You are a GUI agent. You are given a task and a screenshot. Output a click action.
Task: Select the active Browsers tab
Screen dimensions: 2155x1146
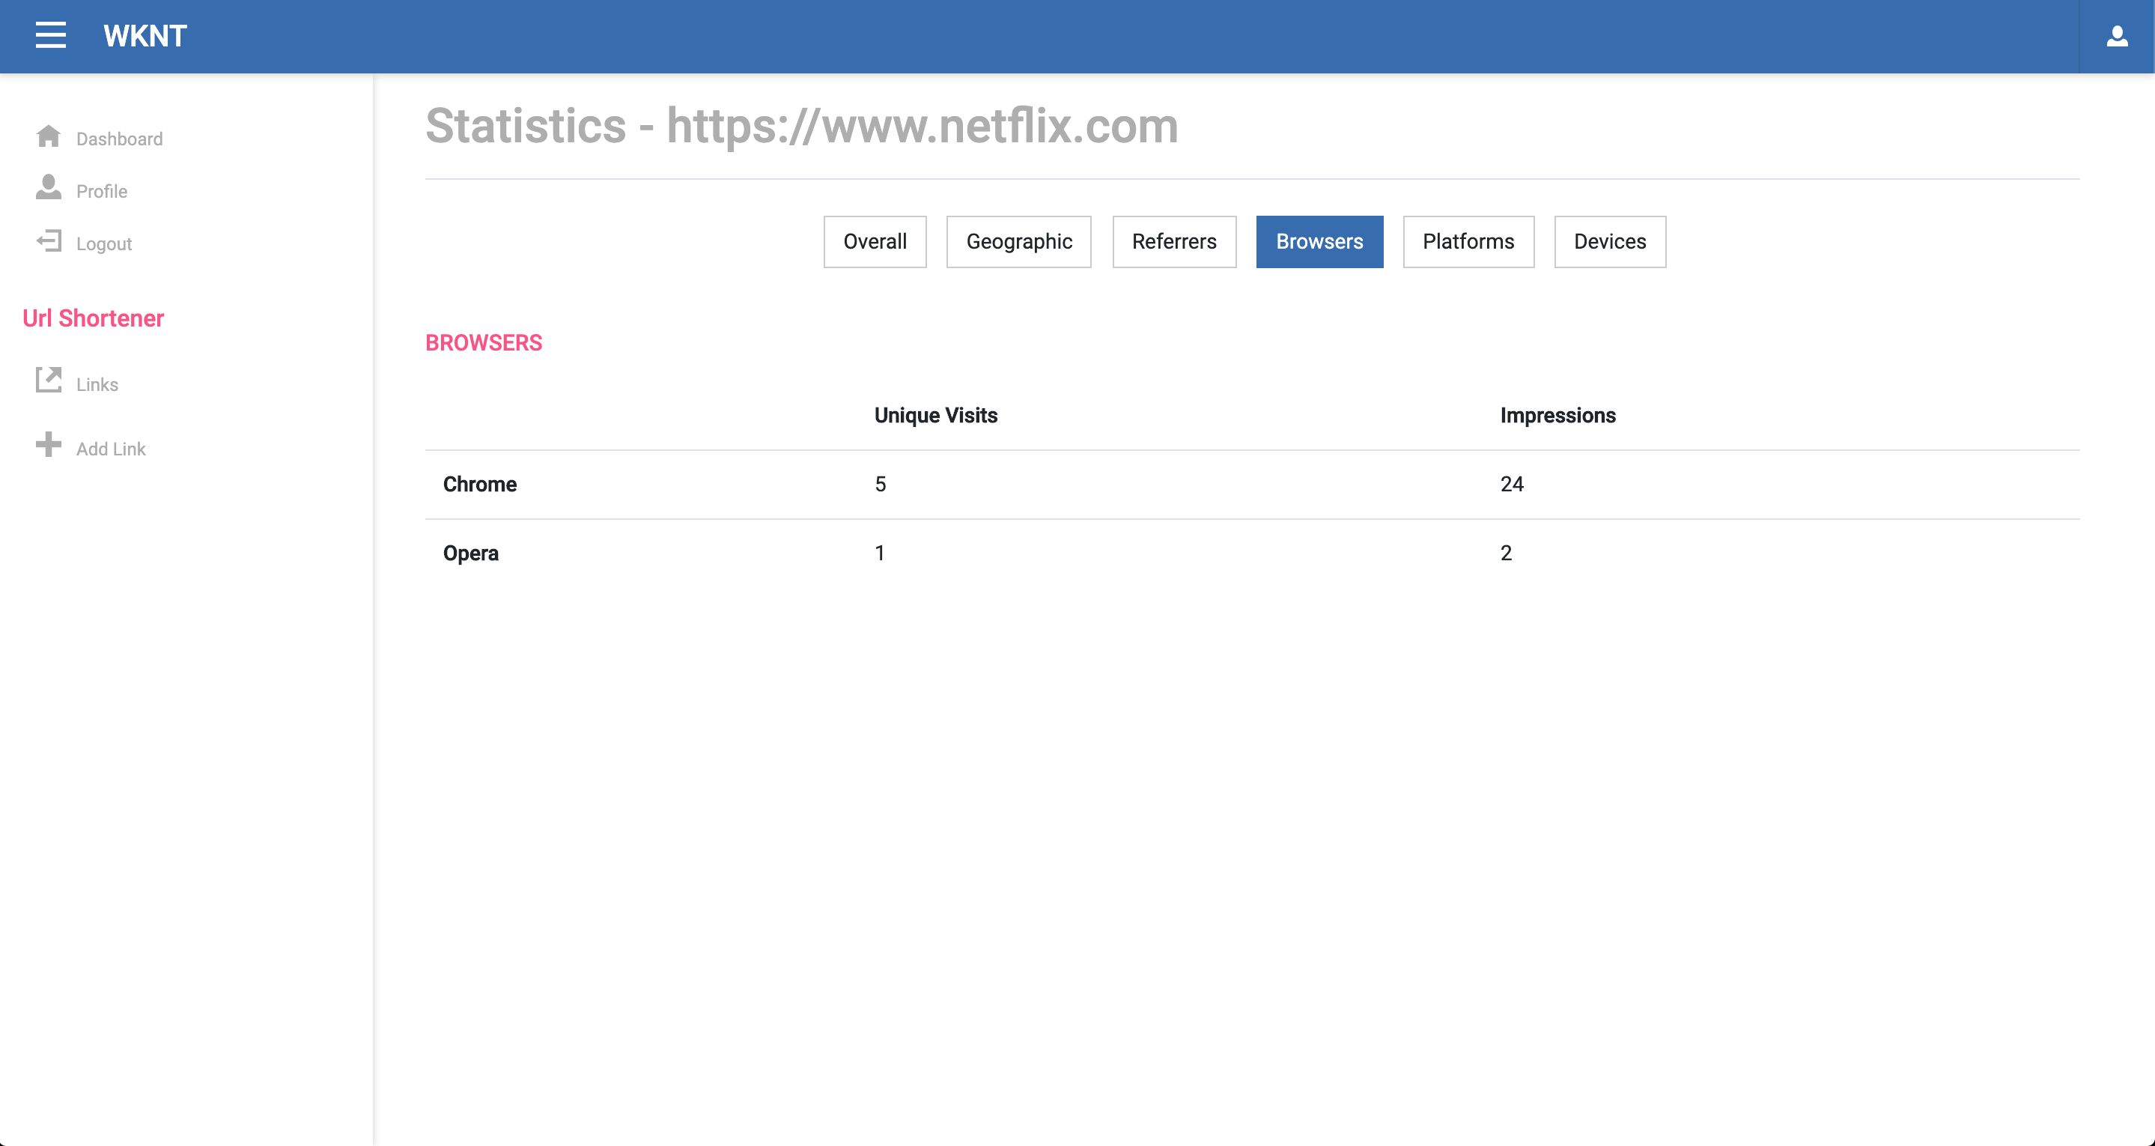(x=1319, y=242)
